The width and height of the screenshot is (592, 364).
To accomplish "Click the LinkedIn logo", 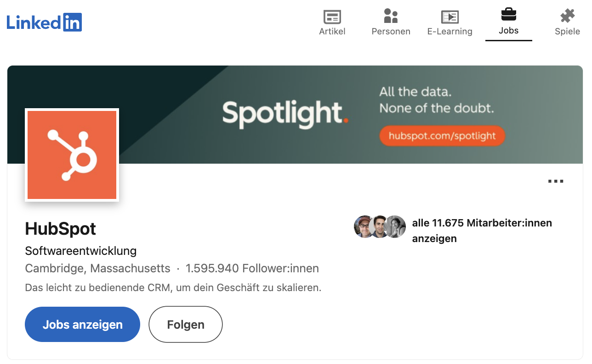I will pos(44,22).
